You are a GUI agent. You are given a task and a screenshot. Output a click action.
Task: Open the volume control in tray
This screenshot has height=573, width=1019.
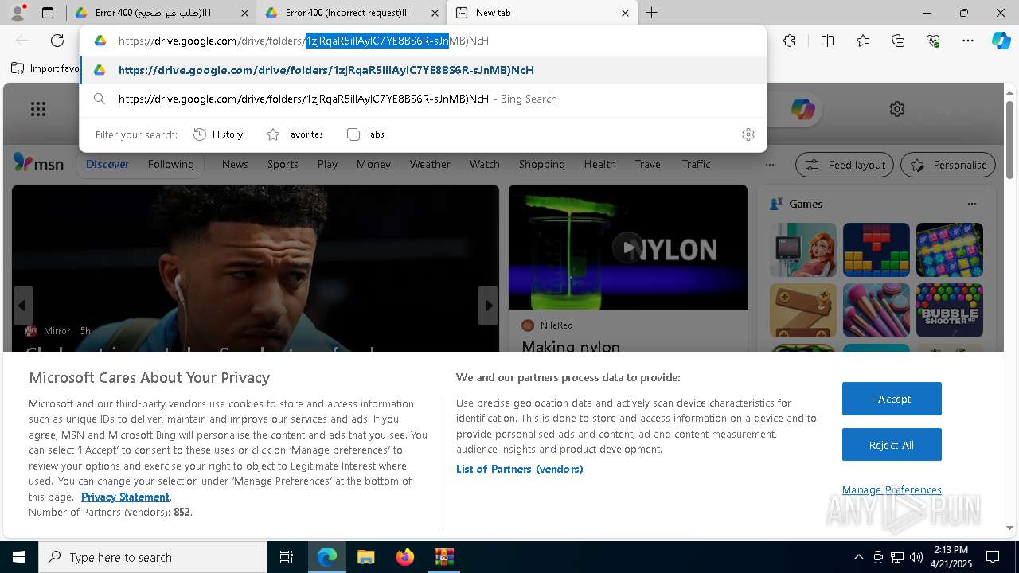click(916, 557)
